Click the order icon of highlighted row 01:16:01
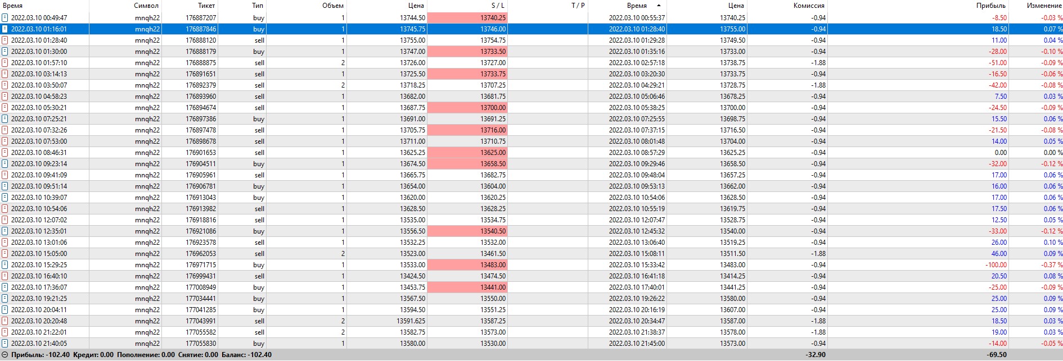 click(5, 29)
